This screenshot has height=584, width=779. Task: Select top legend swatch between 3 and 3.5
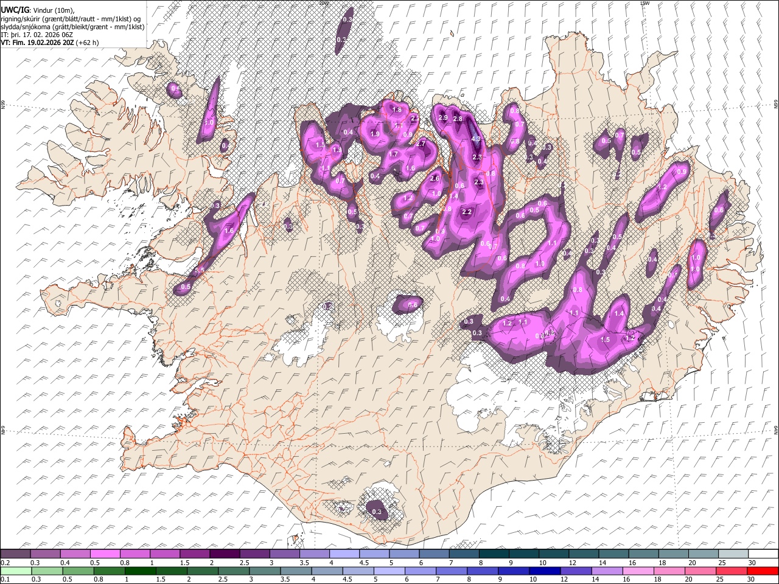pyautogui.click(x=284, y=554)
